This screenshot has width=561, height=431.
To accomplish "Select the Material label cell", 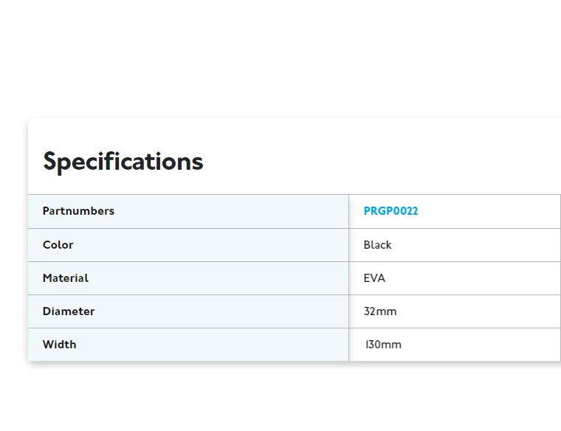I will pyautogui.click(x=188, y=278).
